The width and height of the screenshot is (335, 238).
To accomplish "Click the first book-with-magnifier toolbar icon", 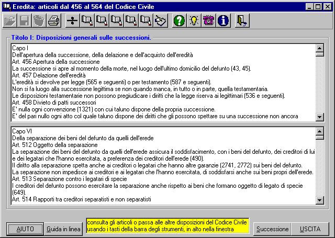I will (87, 21).
